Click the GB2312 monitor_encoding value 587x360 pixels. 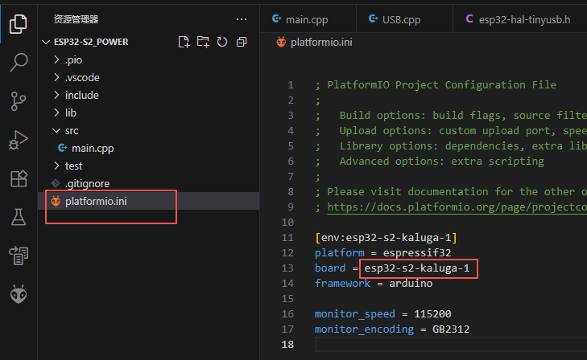tap(451, 329)
